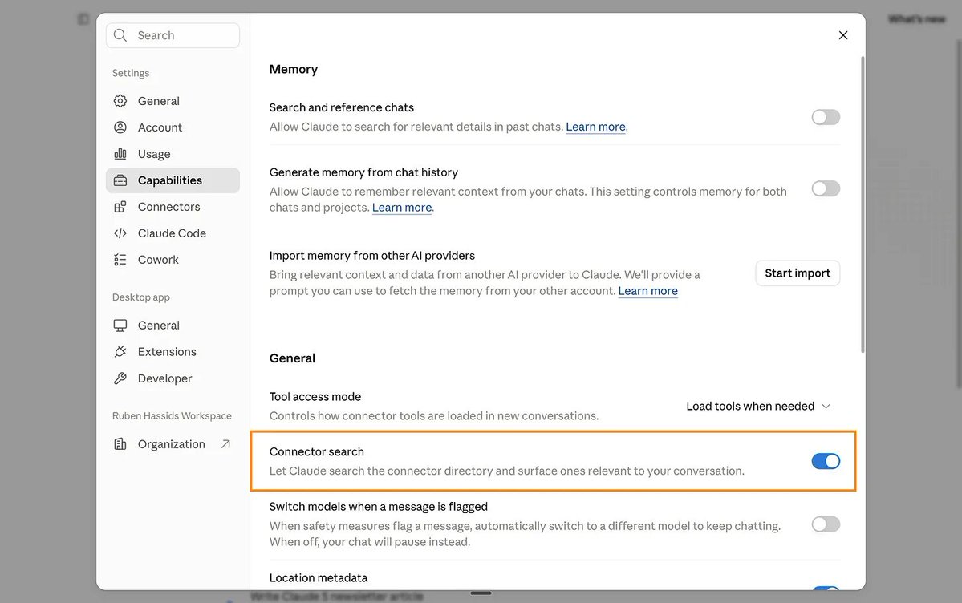Image resolution: width=962 pixels, height=603 pixels.
Task: Click the settings Search input field
Action: click(173, 35)
